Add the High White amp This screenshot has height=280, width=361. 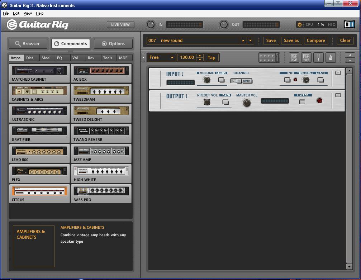(101, 174)
